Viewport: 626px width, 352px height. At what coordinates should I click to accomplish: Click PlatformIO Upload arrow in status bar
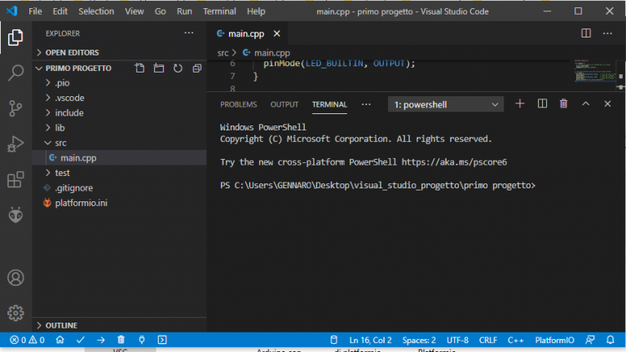(x=101, y=340)
